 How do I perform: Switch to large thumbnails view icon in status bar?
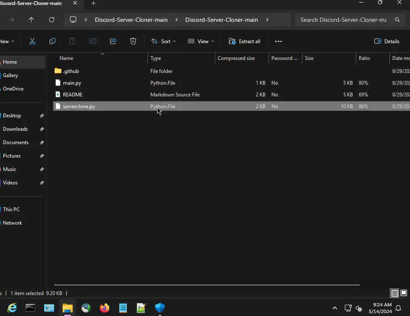[x=404, y=293]
